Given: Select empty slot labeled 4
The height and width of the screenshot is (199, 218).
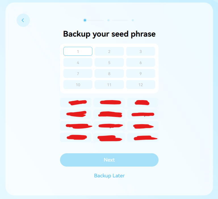Looking at the screenshot, I should [x=78, y=63].
